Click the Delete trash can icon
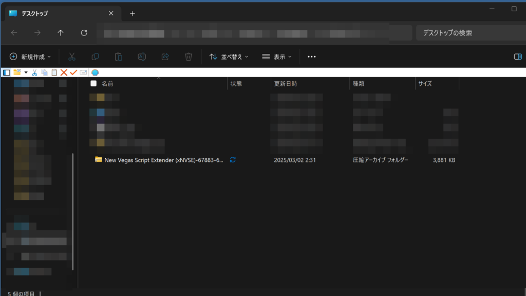The width and height of the screenshot is (526, 296). coord(189,57)
